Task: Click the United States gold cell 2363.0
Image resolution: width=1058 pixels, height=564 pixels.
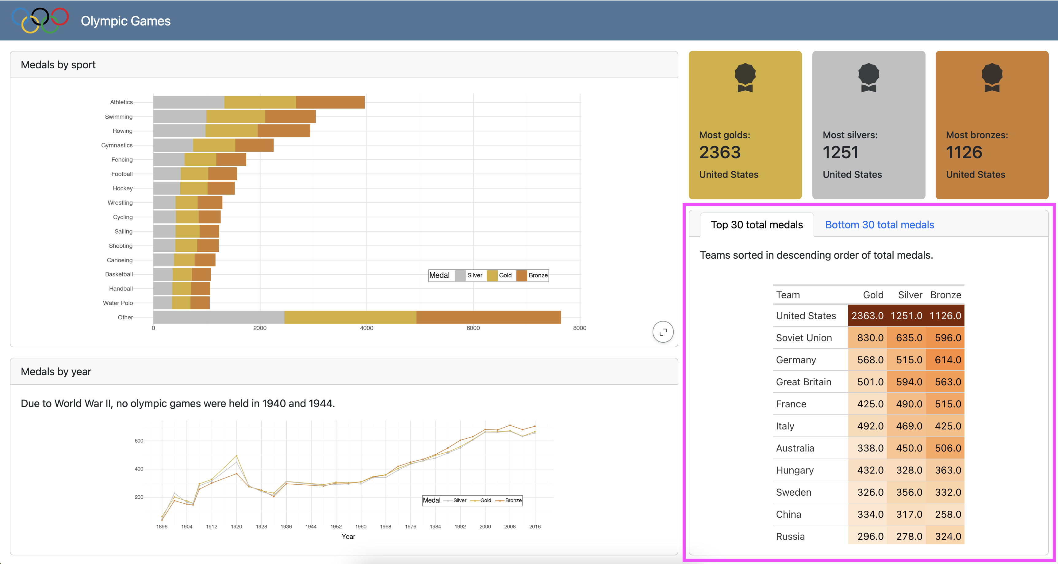Action: [x=867, y=316]
